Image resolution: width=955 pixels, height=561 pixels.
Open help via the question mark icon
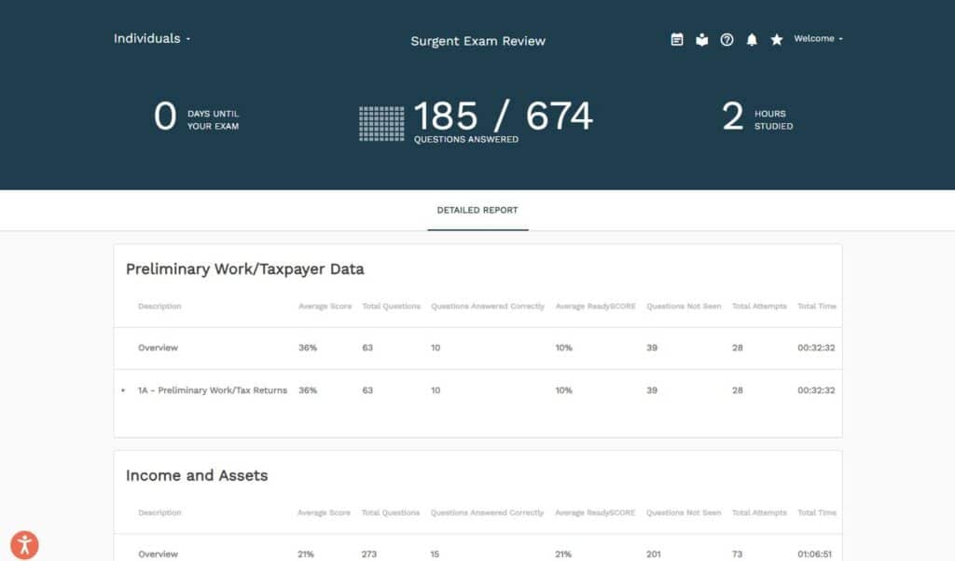click(727, 39)
